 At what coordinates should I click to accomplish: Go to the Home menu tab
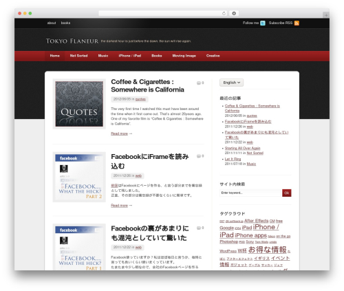55,56
